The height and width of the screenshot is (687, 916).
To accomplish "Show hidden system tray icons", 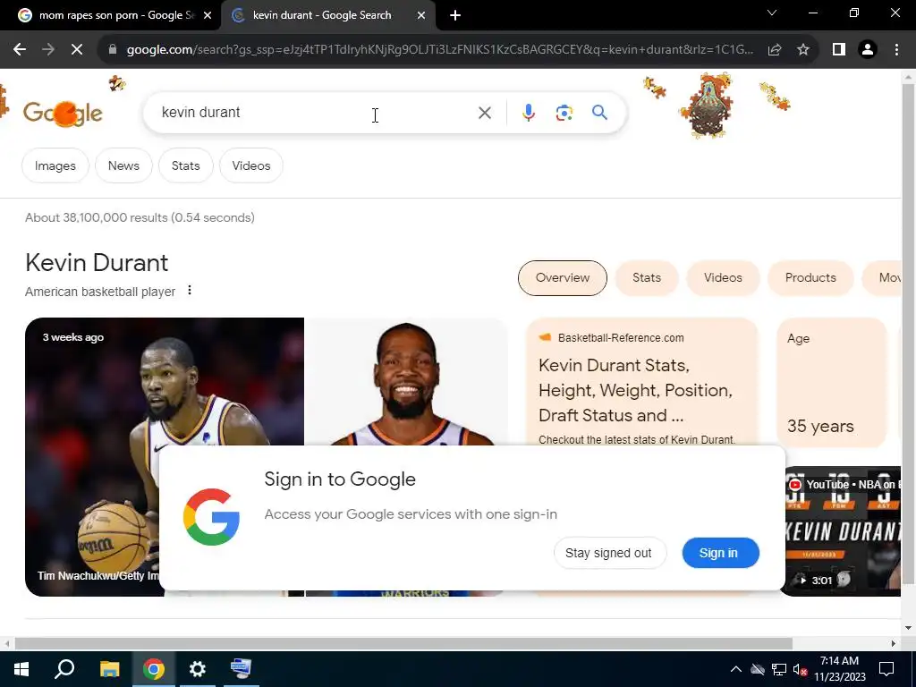I will (x=736, y=669).
